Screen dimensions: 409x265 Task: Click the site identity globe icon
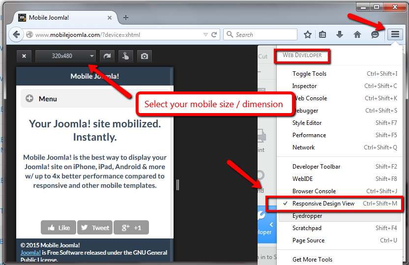29,34
